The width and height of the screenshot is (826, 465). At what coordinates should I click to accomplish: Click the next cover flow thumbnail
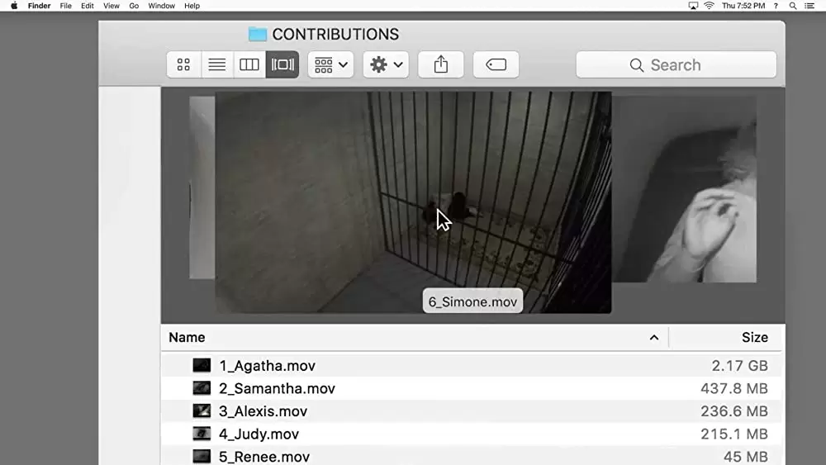(685, 190)
